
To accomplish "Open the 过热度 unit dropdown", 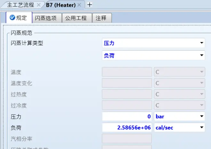I will (179, 94).
